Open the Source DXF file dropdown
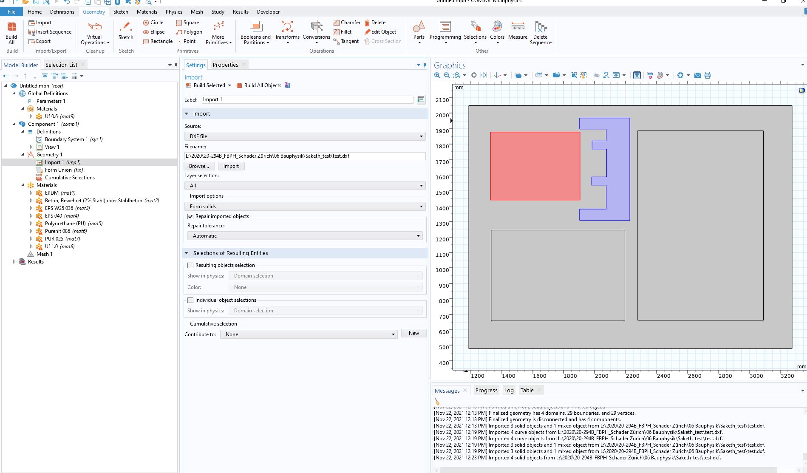 pyautogui.click(x=305, y=136)
